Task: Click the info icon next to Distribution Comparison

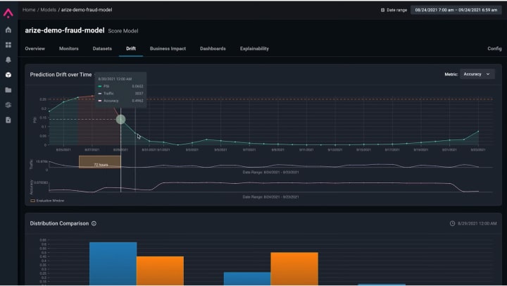Action: pos(94,223)
